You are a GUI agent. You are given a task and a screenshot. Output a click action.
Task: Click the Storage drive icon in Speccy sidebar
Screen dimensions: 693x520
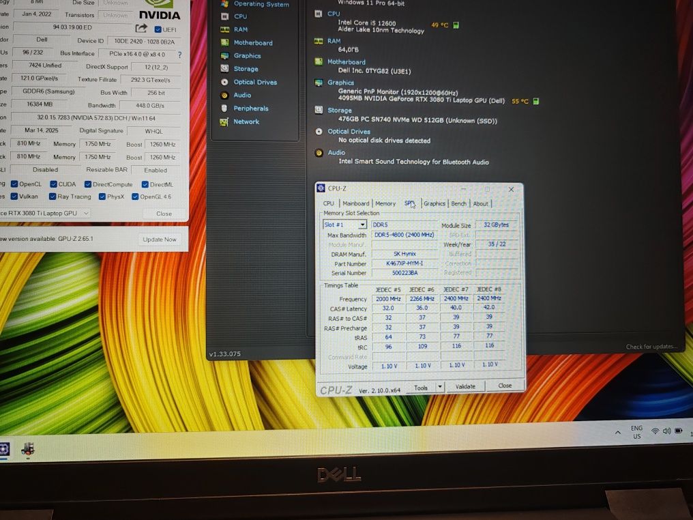[x=224, y=68]
